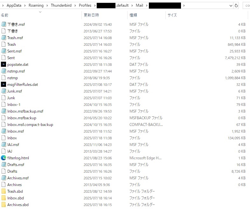This screenshot has width=250, height=214.
Task: Expand the chevron after Thunderbird breadcrumb
Action: (75, 5)
